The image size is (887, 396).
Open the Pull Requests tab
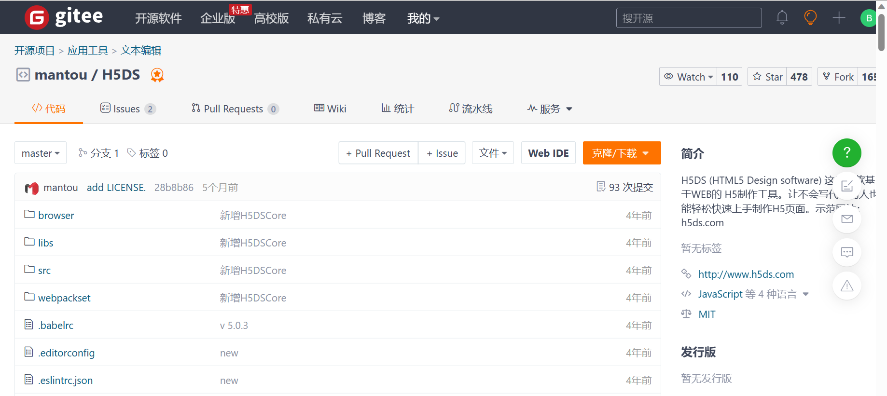pos(235,109)
